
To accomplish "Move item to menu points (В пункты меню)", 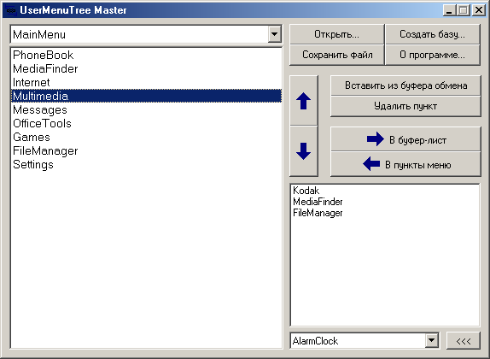I will [x=405, y=164].
